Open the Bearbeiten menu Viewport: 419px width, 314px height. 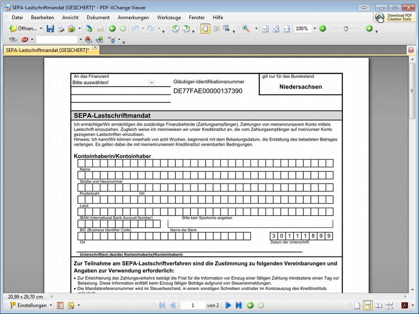pos(43,17)
